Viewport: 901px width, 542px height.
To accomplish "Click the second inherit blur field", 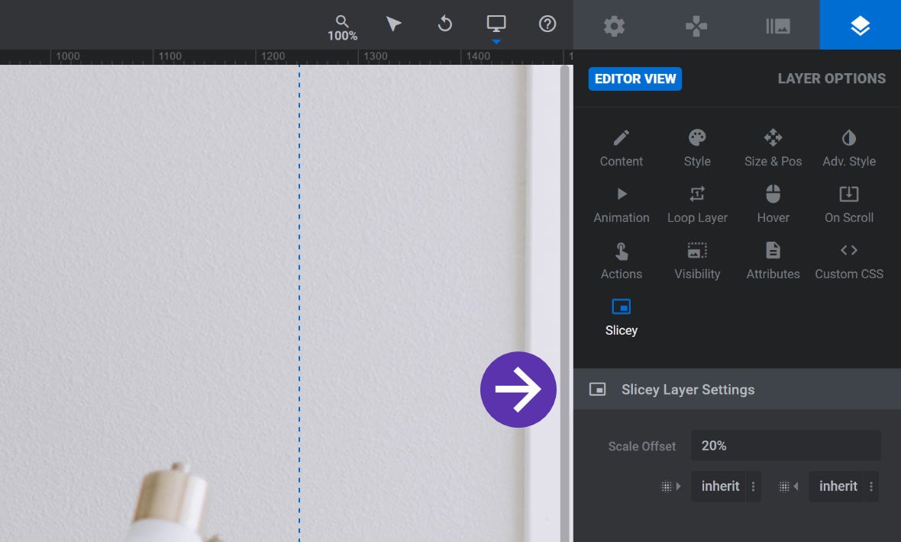I will click(x=837, y=486).
